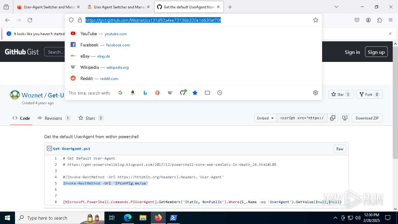Click the address bar URL

(153, 20)
